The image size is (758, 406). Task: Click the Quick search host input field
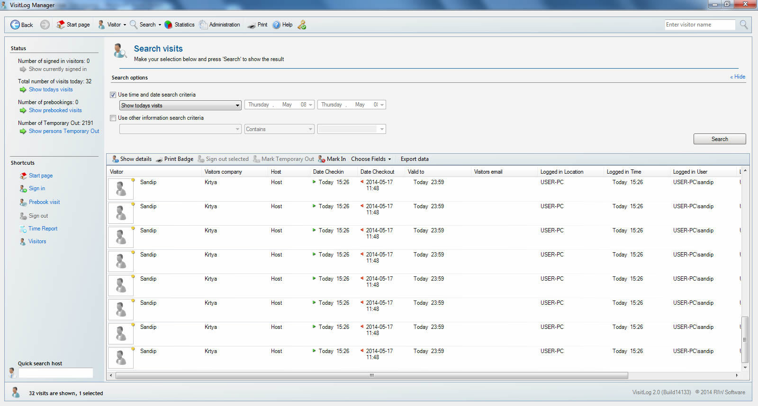(55, 373)
